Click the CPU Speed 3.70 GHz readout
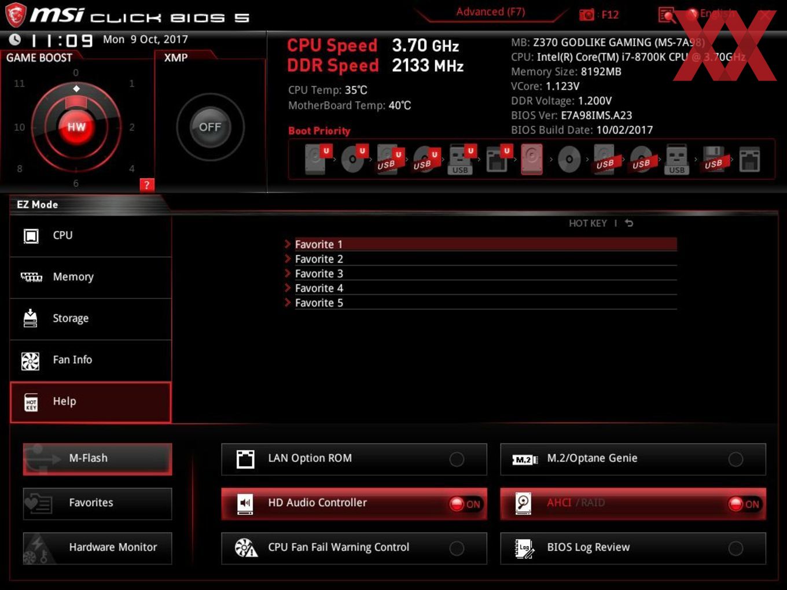787x590 pixels. pos(373,45)
